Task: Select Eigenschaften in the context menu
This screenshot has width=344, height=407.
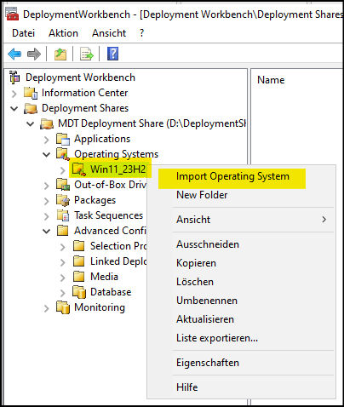Action: pyautogui.click(x=208, y=363)
